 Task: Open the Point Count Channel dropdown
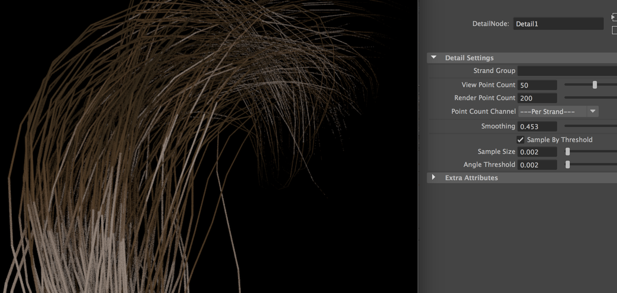click(x=592, y=111)
